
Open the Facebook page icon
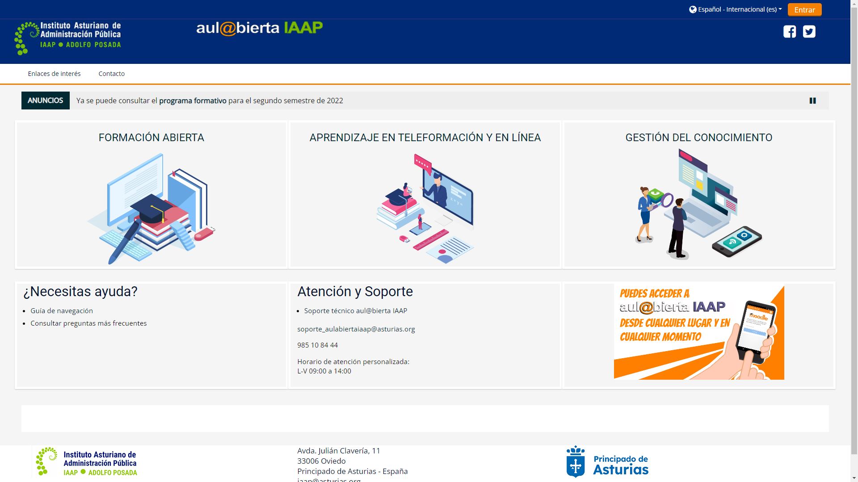(x=789, y=32)
